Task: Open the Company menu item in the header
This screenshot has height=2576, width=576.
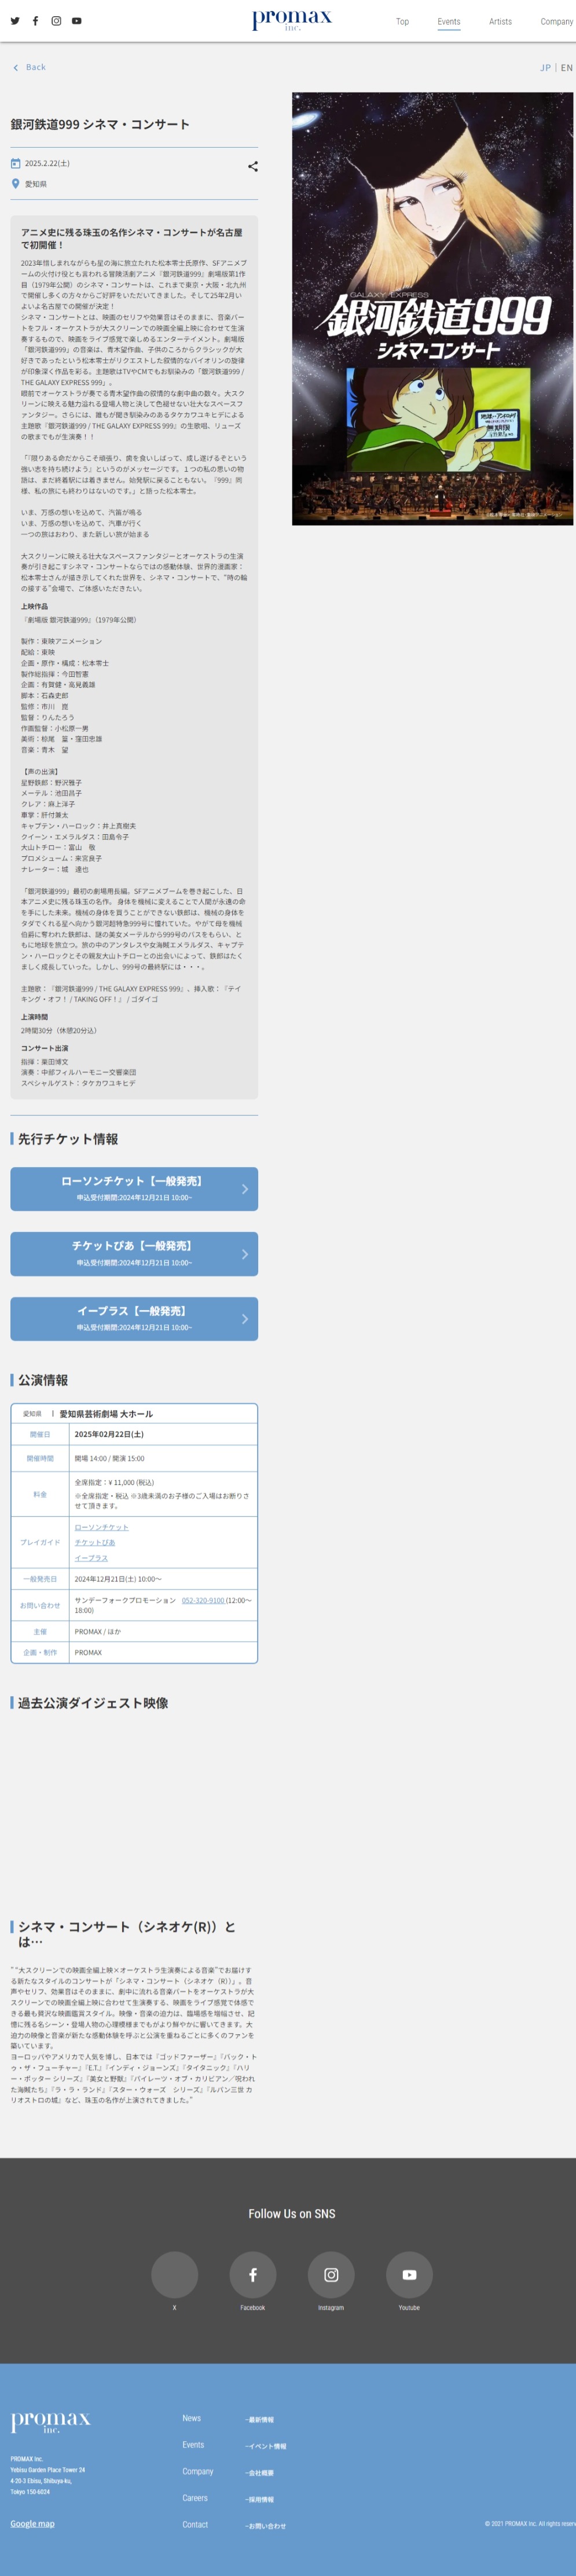Action: pos(556,22)
